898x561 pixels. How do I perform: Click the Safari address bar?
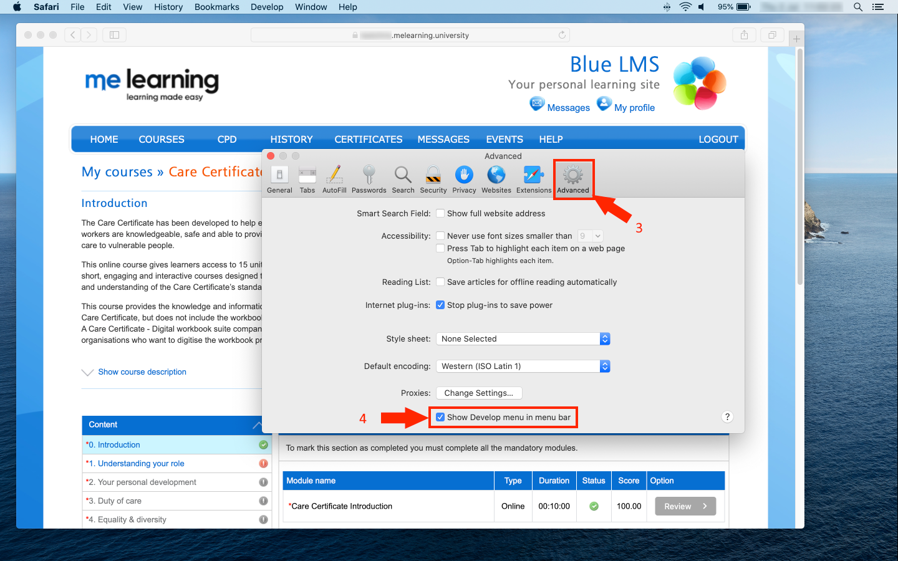pyautogui.click(x=410, y=35)
